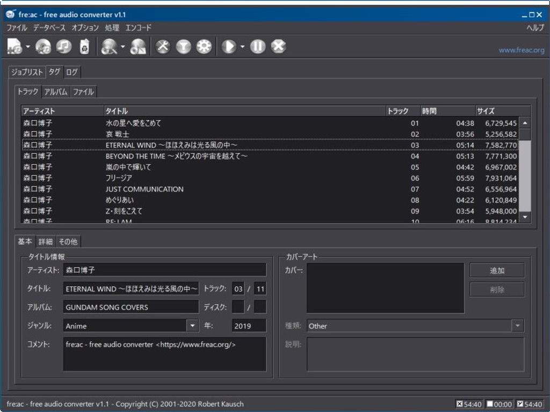Viewport: 550px width, 412px height.
Task: Switch to the ジョブリスト tab
Action: [x=27, y=72]
